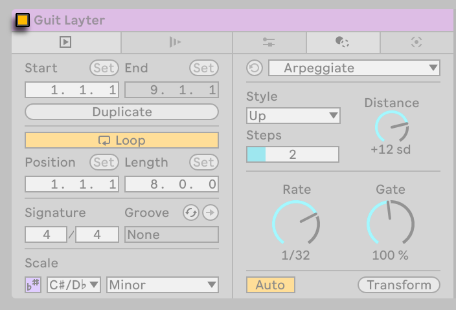Screen dimensions: 456x310
Task: Click the +12 sd distance value
Action: pos(391,150)
